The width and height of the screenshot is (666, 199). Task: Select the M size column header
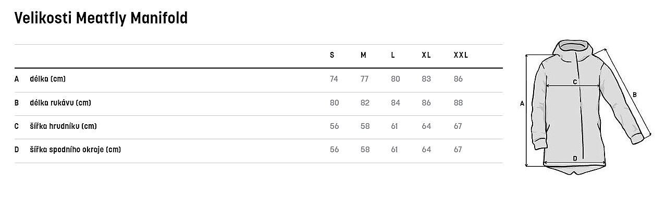pos(363,55)
